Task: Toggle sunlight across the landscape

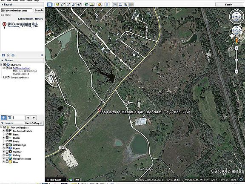Action: [92, 5]
